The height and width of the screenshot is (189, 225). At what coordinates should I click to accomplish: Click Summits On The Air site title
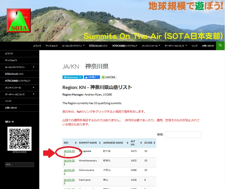(x=153, y=36)
